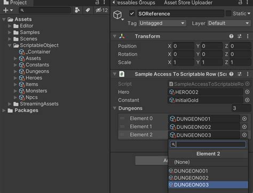
Task: Open the Static flags dropdown arrow
Action: [249, 14]
